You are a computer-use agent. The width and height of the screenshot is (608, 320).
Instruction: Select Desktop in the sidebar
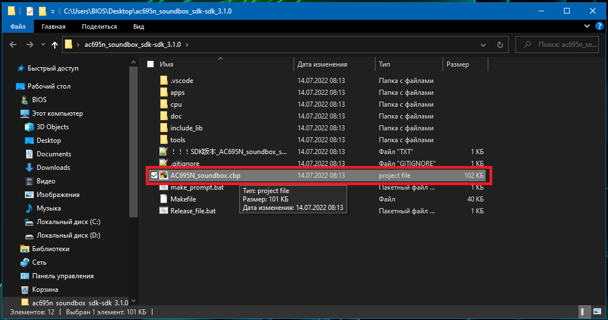(49, 141)
